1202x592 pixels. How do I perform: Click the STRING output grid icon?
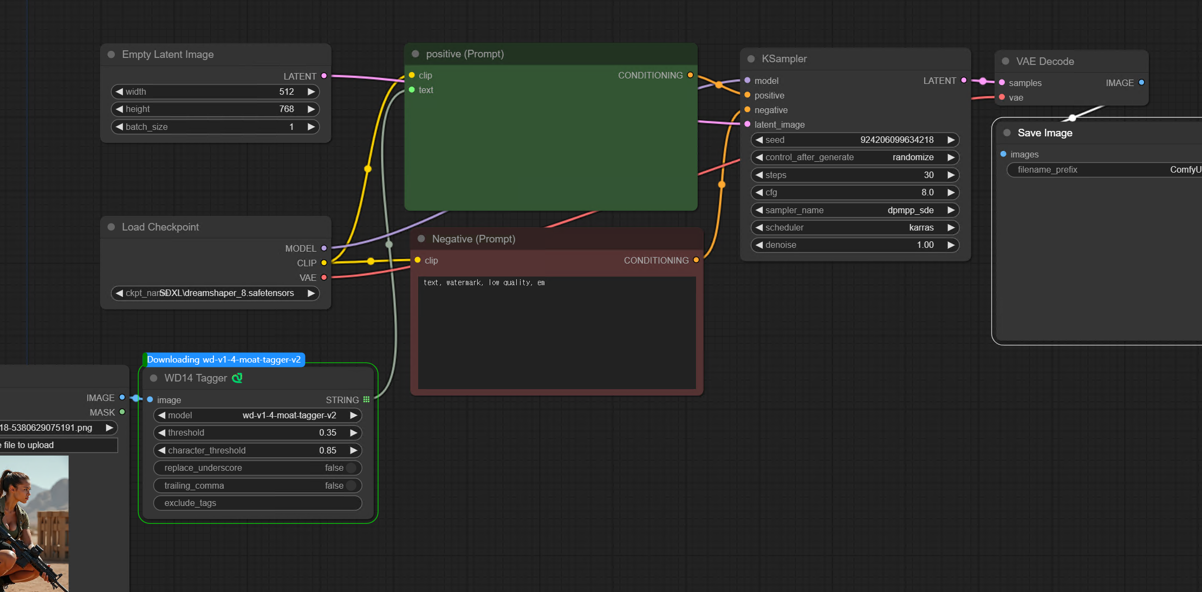[367, 399]
